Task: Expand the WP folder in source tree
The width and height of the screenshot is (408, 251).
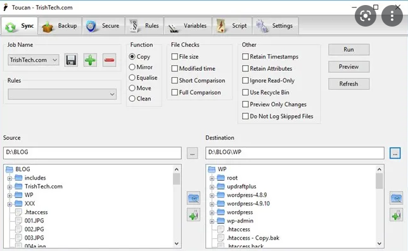Action: [10, 195]
